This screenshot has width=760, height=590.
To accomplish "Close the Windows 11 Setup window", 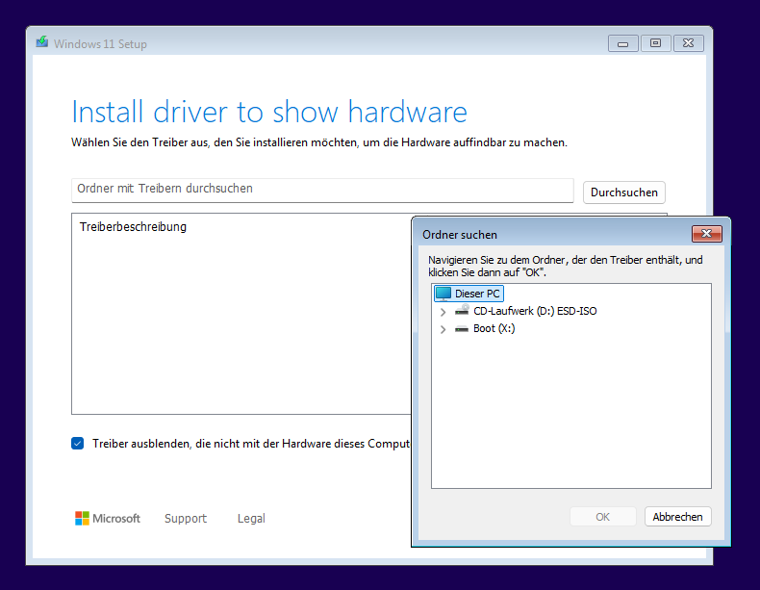I will (x=688, y=43).
